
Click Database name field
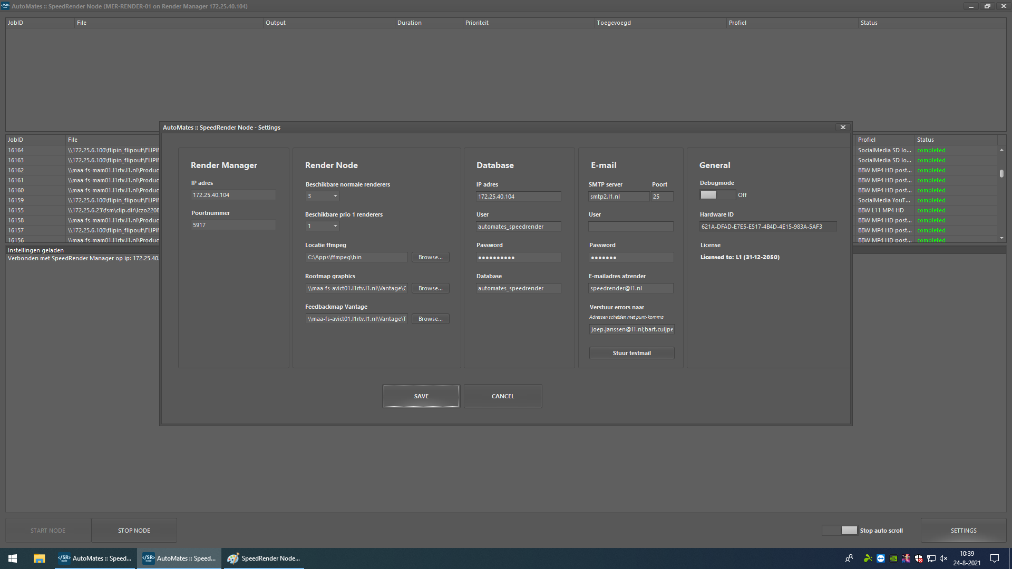pyautogui.click(x=519, y=288)
